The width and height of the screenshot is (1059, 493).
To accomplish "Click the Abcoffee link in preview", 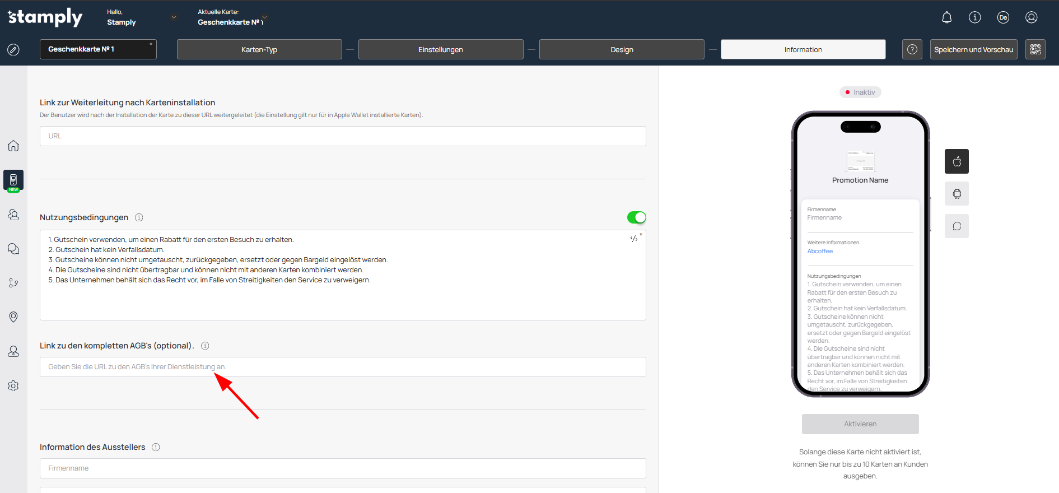I will tap(820, 251).
